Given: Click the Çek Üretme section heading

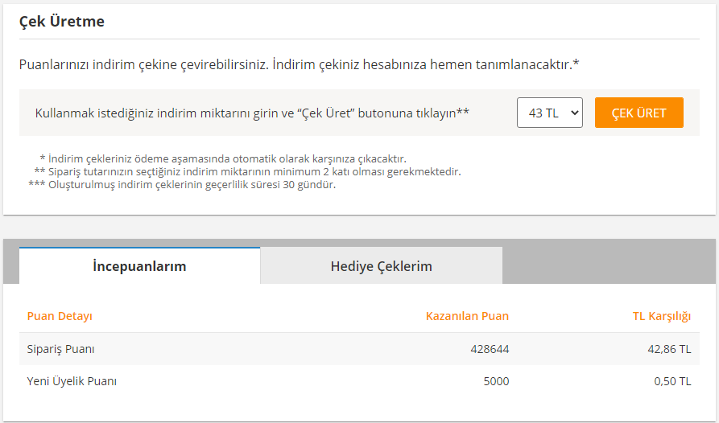Looking at the screenshot, I should [x=62, y=22].
